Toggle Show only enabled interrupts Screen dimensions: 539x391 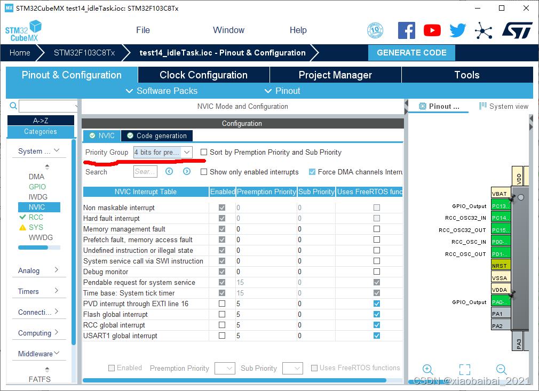pyautogui.click(x=204, y=172)
